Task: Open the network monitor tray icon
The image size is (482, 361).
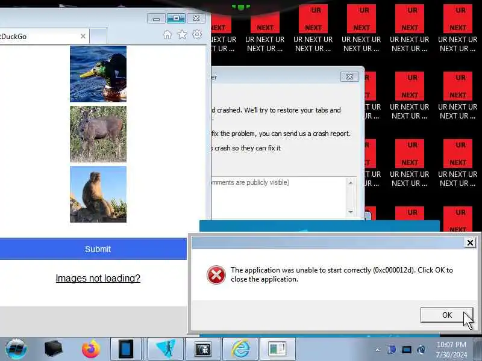Action: pyautogui.click(x=406, y=350)
